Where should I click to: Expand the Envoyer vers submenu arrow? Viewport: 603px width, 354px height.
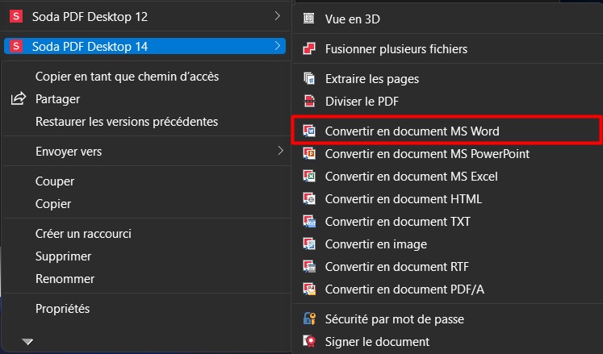[280, 151]
